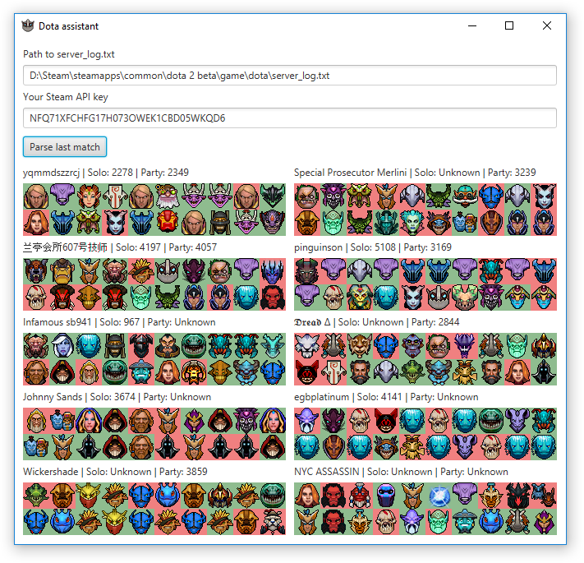Select Sand King icon in Dread's matches
Screen dimensions: 584x563
[465, 372]
